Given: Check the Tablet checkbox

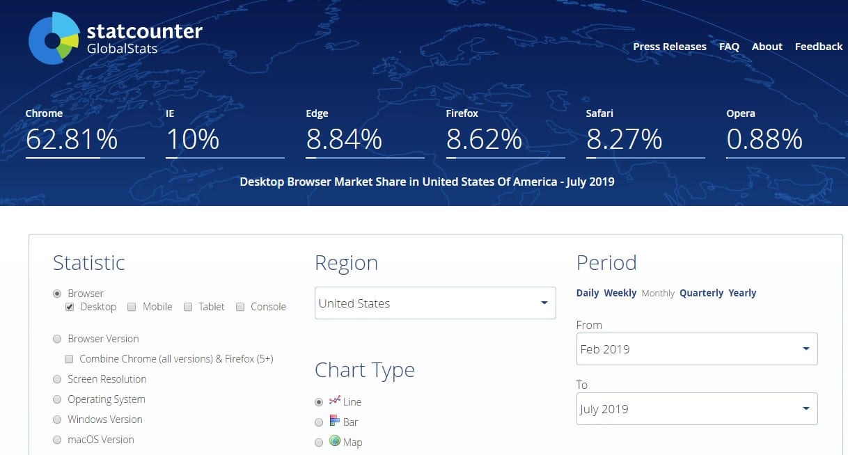Looking at the screenshot, I should (x=188, y=307).
